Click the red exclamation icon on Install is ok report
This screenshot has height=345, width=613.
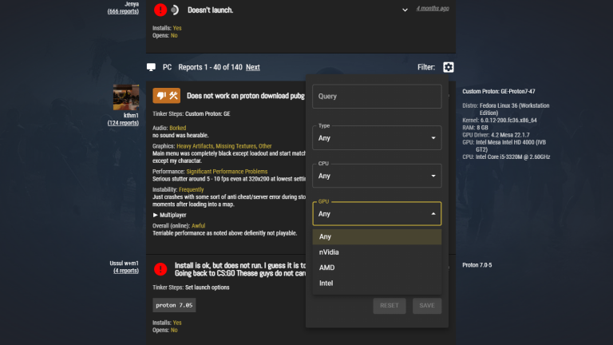[x=160, y=269]
